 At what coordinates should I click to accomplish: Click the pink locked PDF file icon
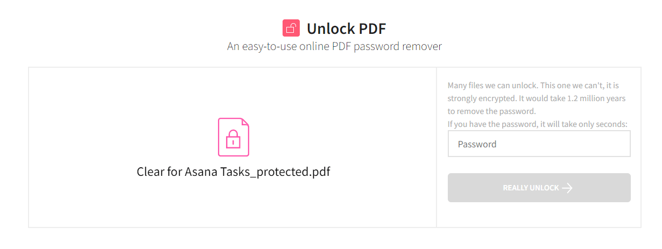click(234, 137)
